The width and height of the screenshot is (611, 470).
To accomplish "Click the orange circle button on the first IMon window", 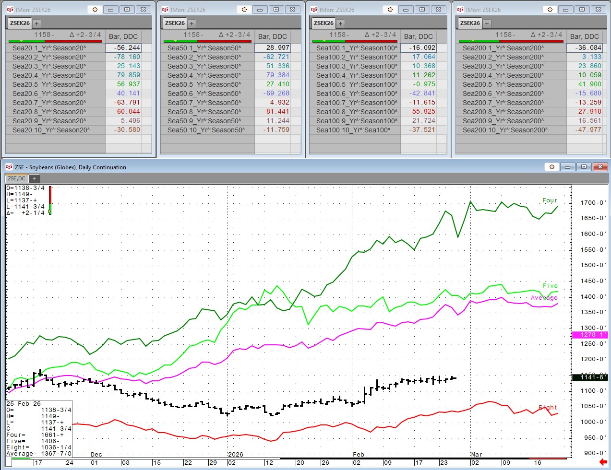I will [x=95, y=10].
